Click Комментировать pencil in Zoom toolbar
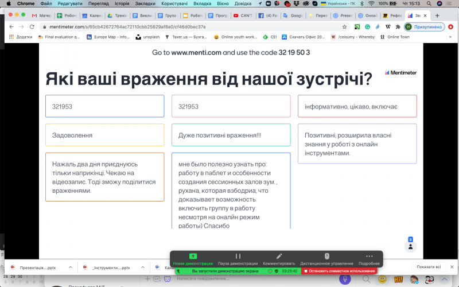 (279, 259)
